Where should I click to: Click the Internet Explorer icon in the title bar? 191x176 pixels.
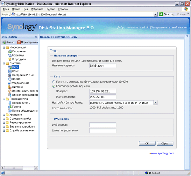click(x=3, y=4)
